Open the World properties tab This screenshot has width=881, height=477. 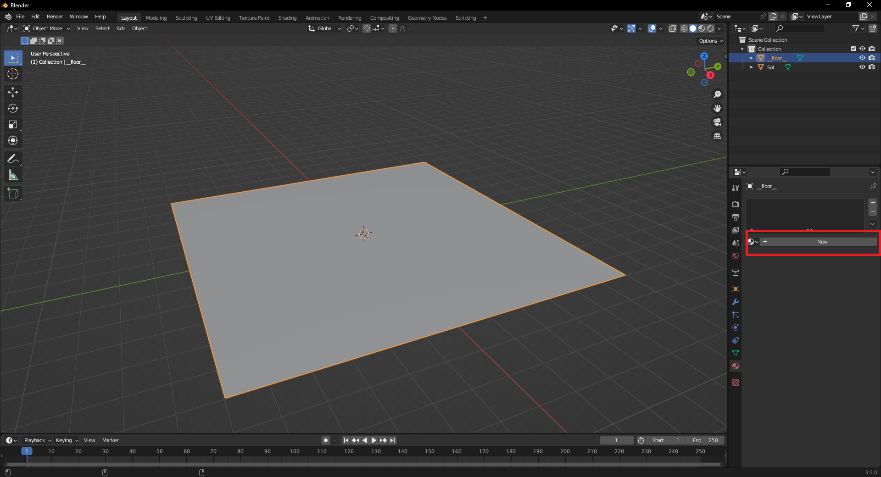736,256
